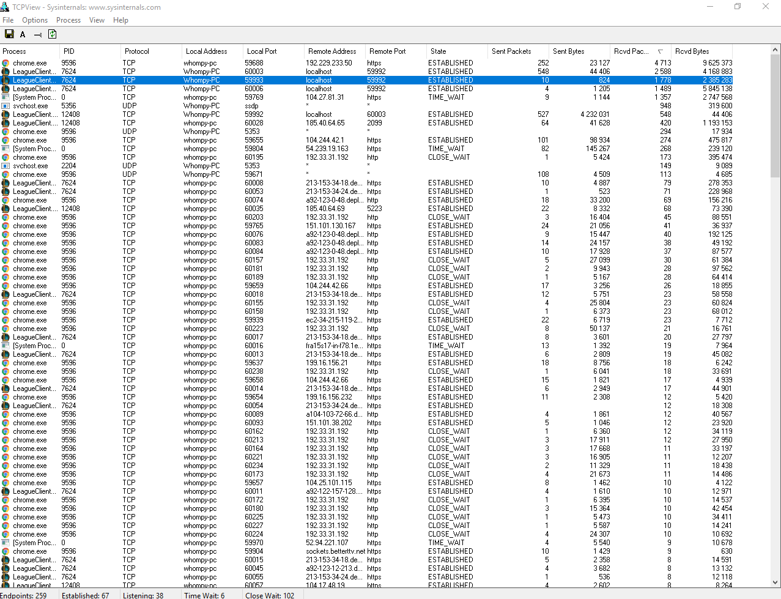
Task: Click sent bytes value 4 232 031
Action: point(595,114)
